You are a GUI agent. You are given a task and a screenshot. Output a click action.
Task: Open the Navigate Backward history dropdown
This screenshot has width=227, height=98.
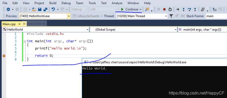[12, 9]
